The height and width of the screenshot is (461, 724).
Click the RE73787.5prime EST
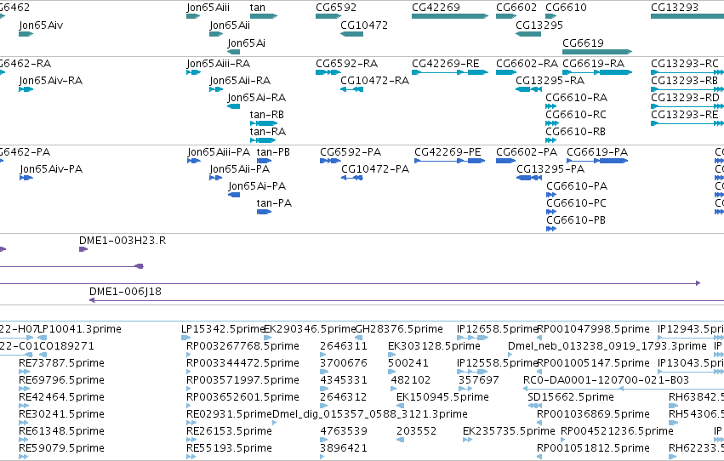click(x=24, y=372)
